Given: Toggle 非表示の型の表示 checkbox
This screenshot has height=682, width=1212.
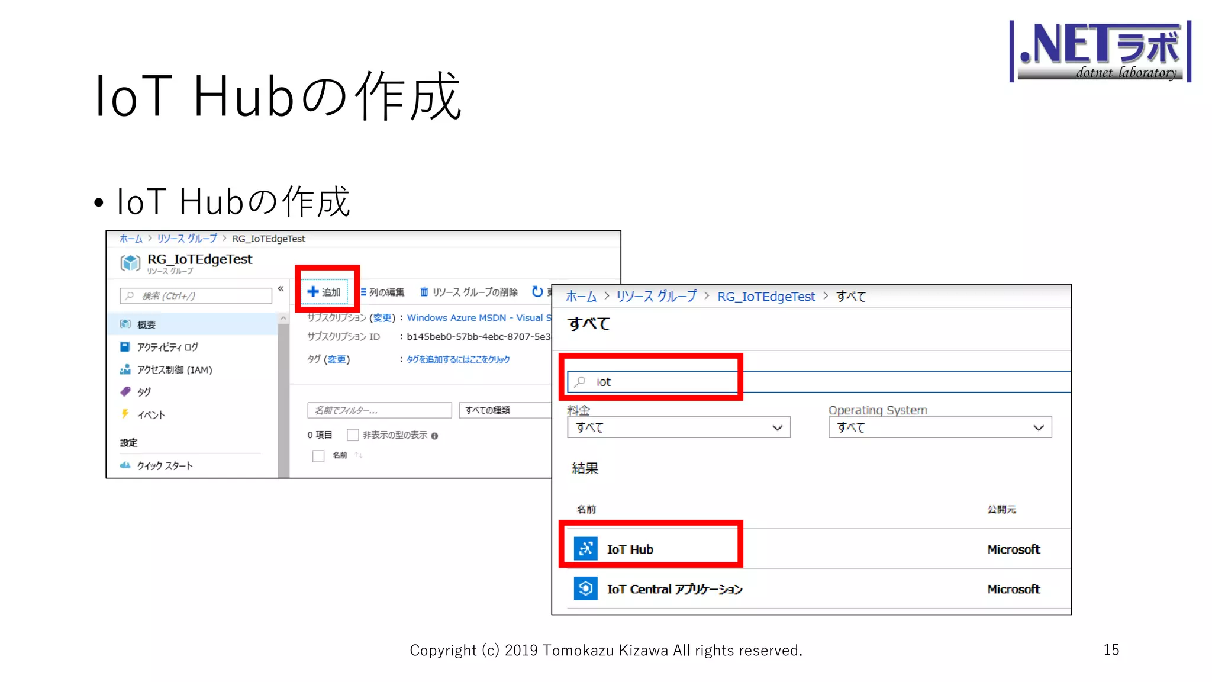Looking at the screenshot, I should [353, 435].
